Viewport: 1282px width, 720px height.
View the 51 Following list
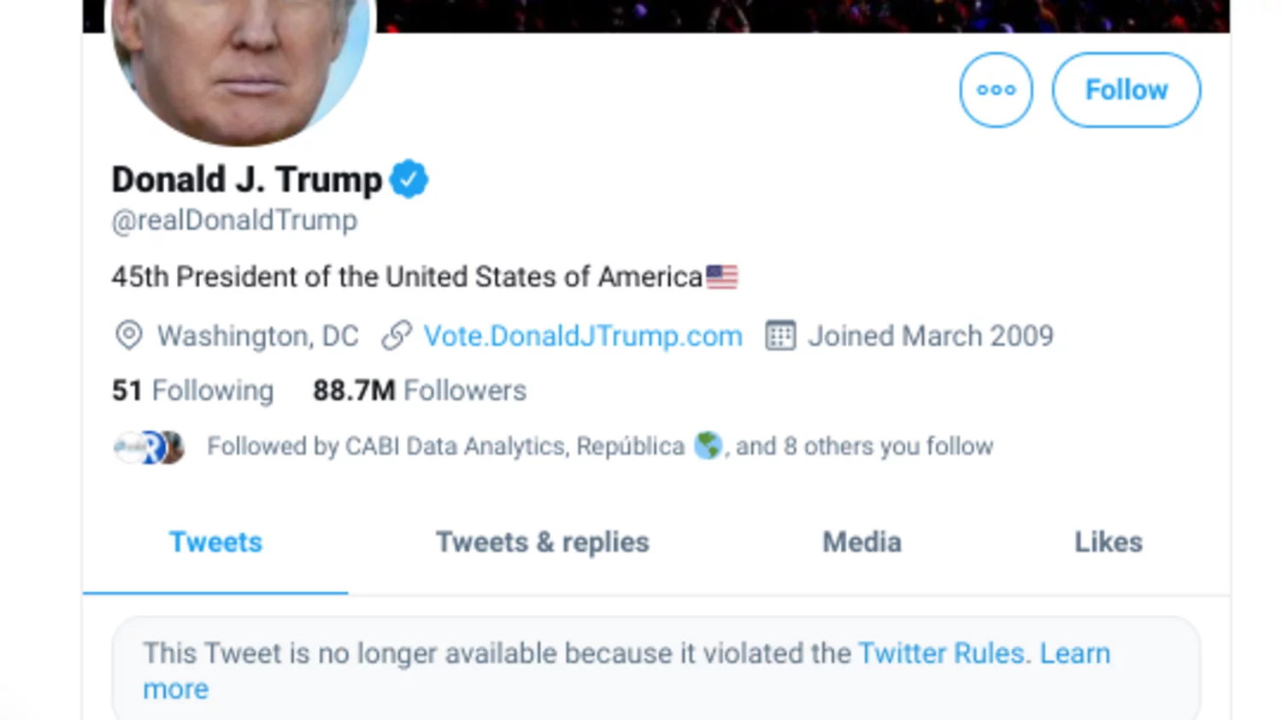[x=193, y=390]
